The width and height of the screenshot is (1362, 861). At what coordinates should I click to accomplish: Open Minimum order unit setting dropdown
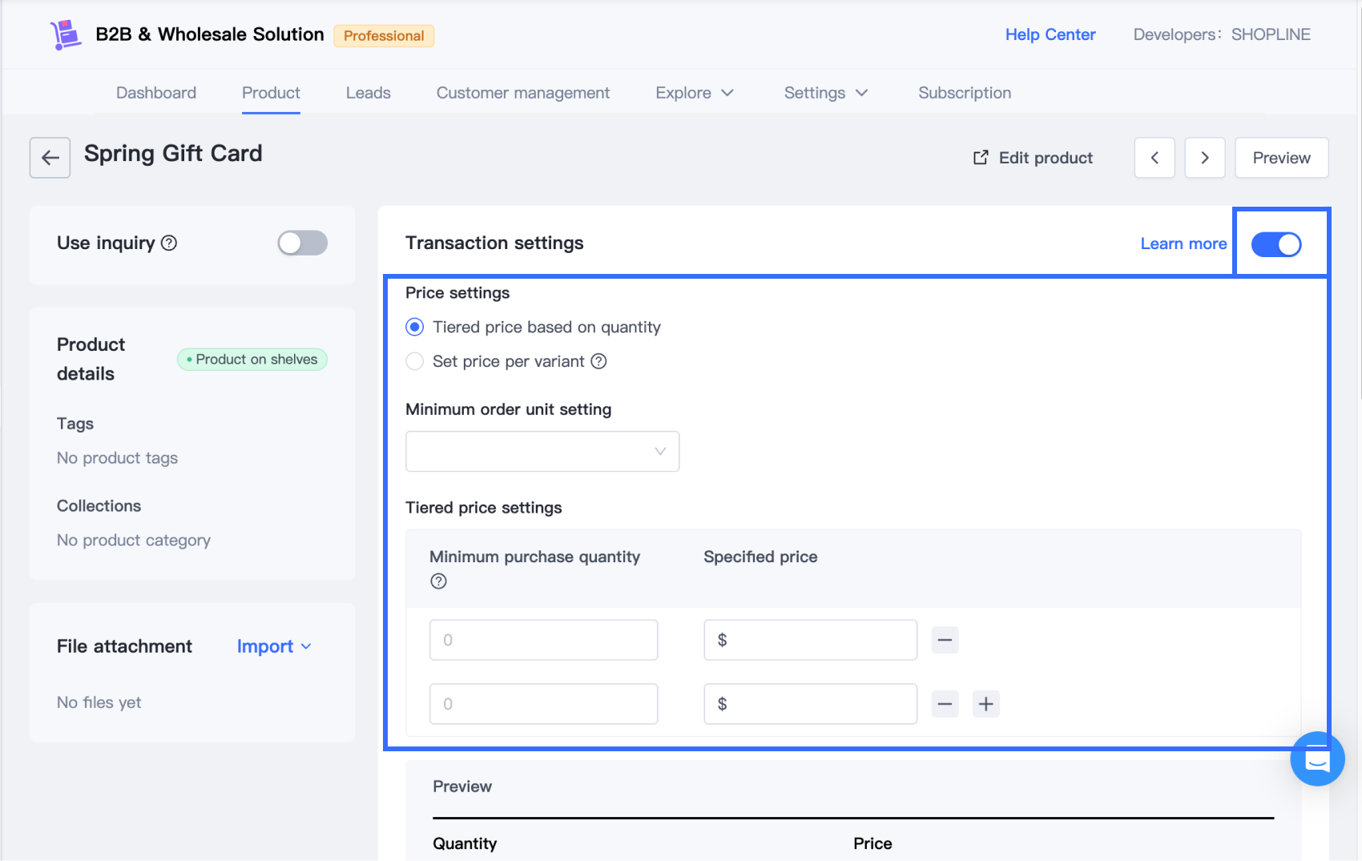click(542, 452)
